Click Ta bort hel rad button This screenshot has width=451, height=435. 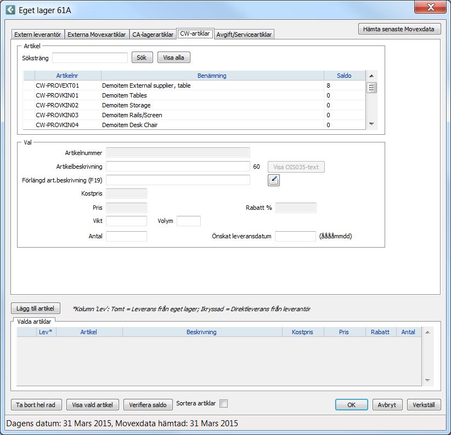click(x=36, y=404)
